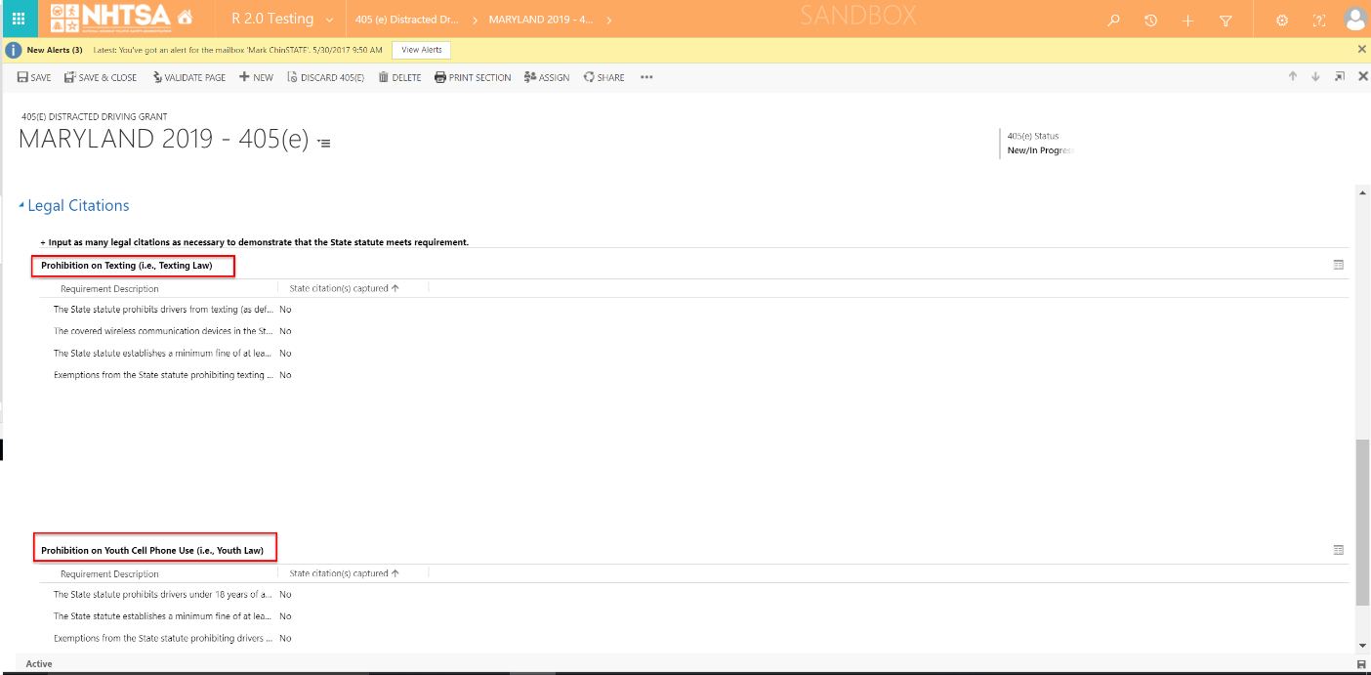Open R 2.0 Testing dropdown chevron
This screenshot has width=1371, height=675.
329,20
